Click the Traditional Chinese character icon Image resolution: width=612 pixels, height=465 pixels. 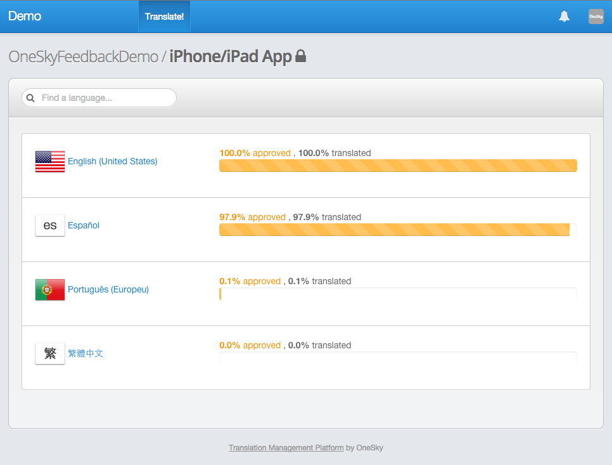point(50,353)
